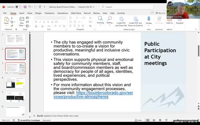Click the Redo icon
This screenshot has height=125, width=200.
click(35, 7)
